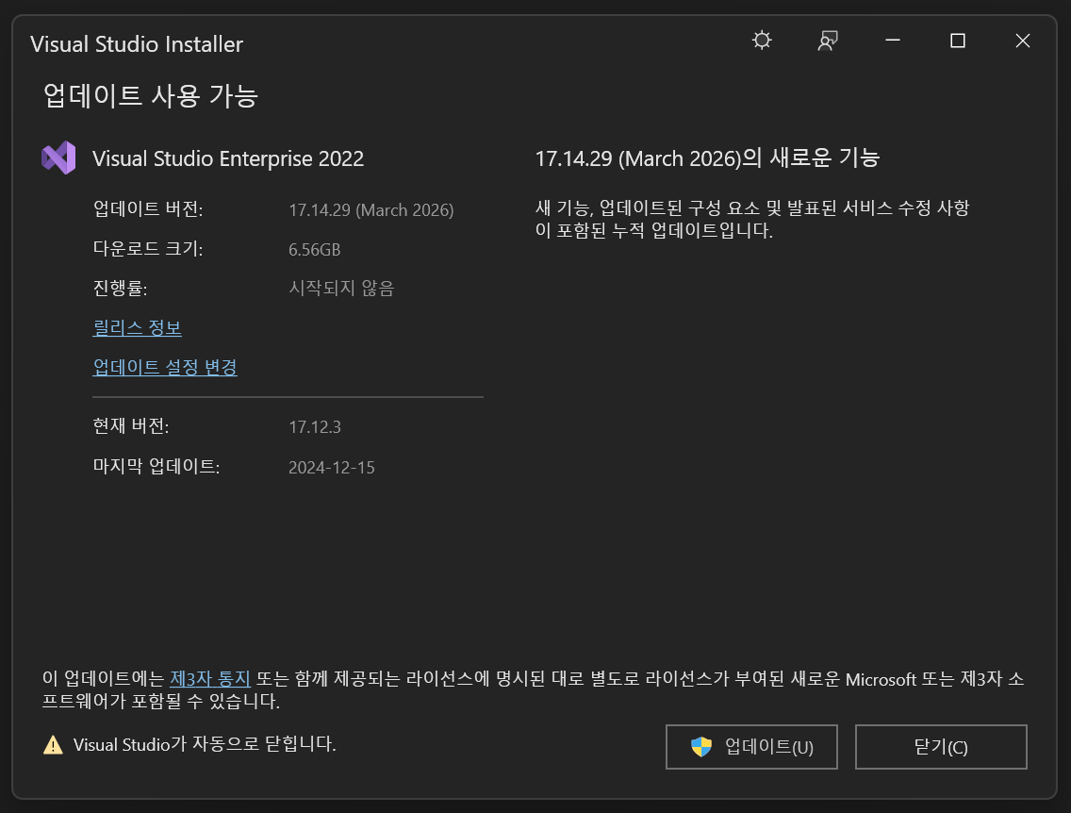
Task: Start the update with 업데이트(U)
Action: point(751,747)
